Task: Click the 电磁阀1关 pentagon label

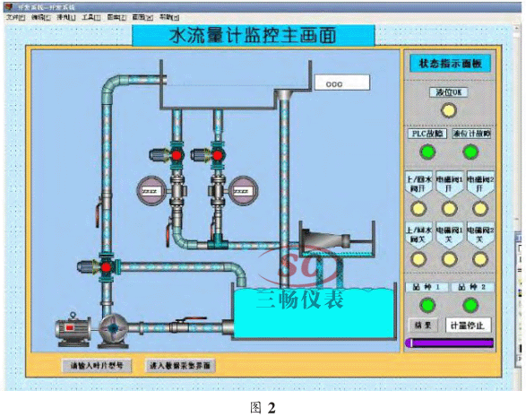Action: click(449, 235)
